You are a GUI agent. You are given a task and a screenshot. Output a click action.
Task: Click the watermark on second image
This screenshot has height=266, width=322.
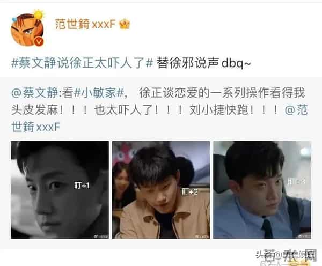202,236
